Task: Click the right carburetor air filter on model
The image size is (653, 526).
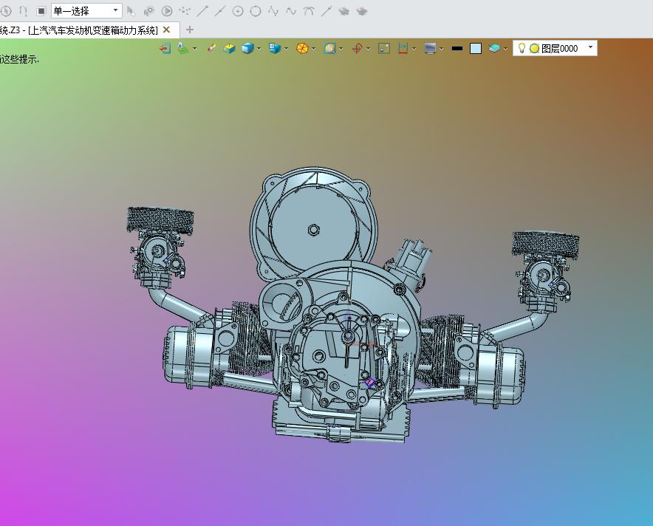Action: click(x=545, y=244)
